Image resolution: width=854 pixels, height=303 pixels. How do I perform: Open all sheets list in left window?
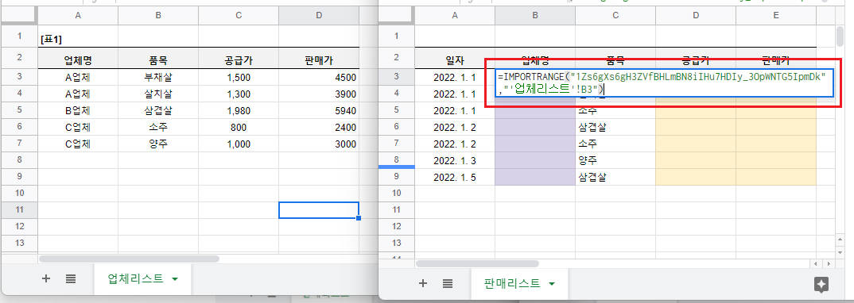[71, 278]
